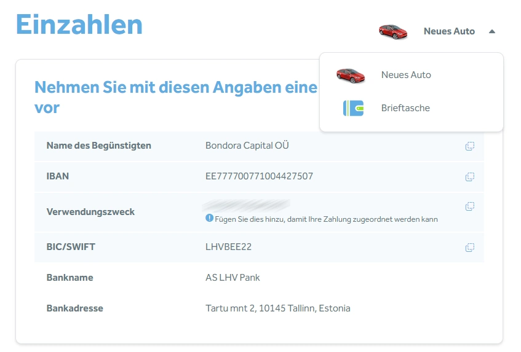The width and height of the screenshot is (521, 352).
Task: Click the blurred Verwendungszweck reference value
Action: pyautogui.click(x=247, y=205)
